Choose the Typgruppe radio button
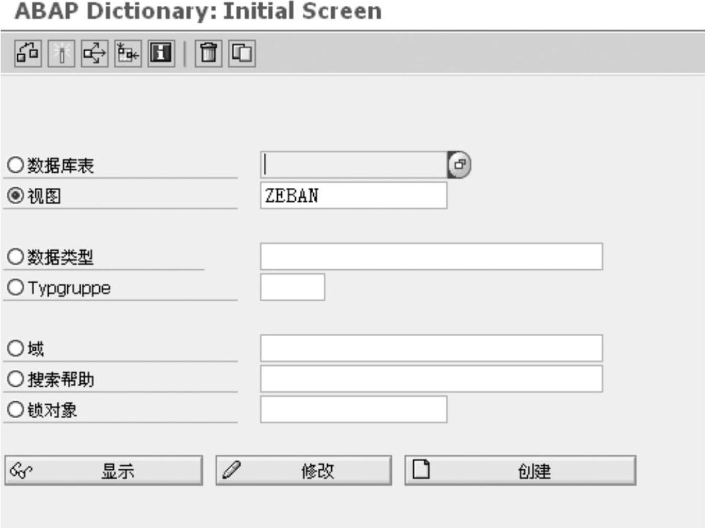Viewport: 705px width, 528px height. 15,287
